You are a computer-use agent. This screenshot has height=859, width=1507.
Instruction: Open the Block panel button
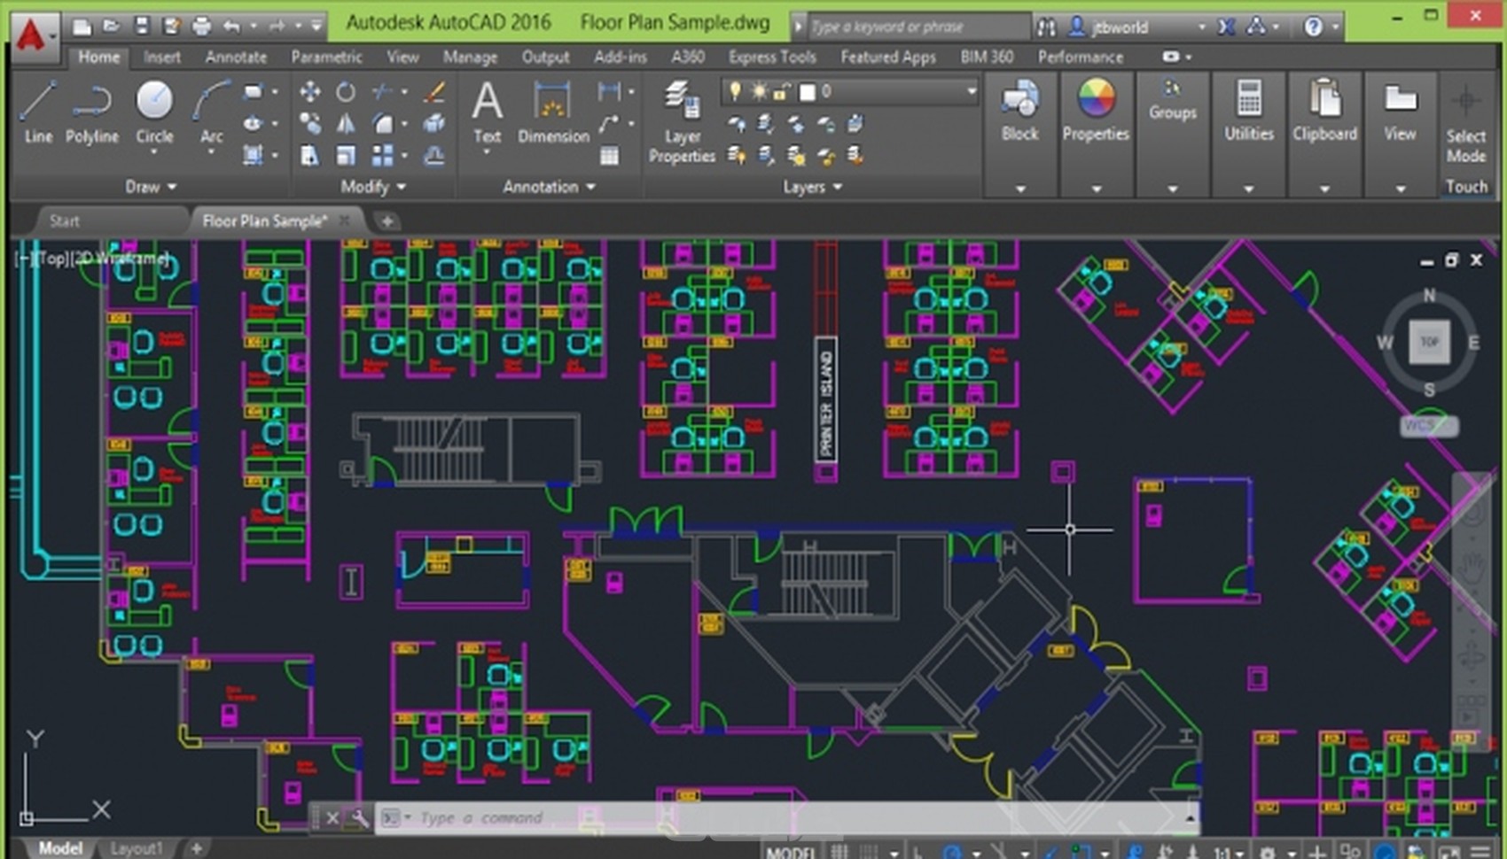pos(1019,135)
